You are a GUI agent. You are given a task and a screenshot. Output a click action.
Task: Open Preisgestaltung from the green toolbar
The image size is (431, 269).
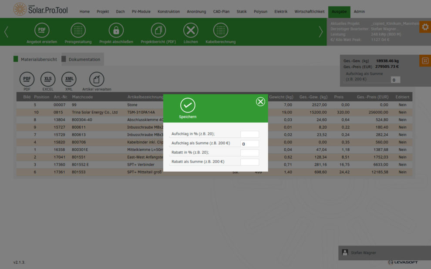[78, 30]
